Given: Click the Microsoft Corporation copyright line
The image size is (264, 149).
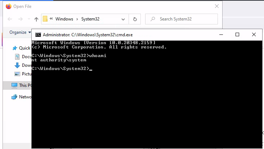Looking at the screenshot, I should [x=99, y=47].
